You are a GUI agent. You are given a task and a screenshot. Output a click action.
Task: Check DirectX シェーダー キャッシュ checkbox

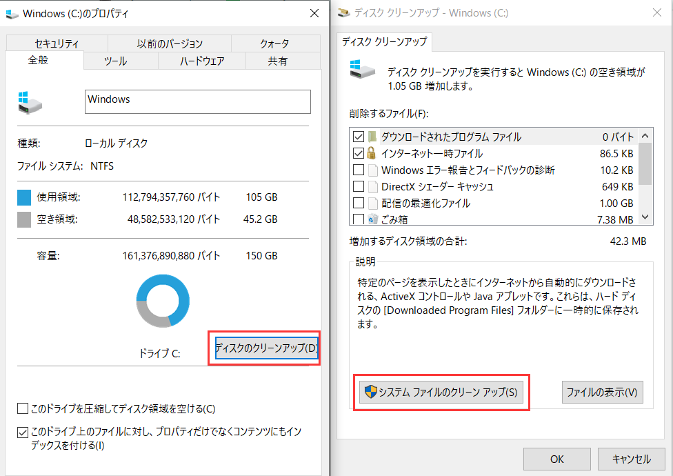tap(359, 187)
